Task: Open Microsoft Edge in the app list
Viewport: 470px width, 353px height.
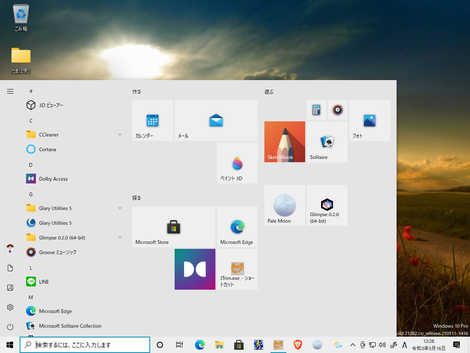Action: 74,311
